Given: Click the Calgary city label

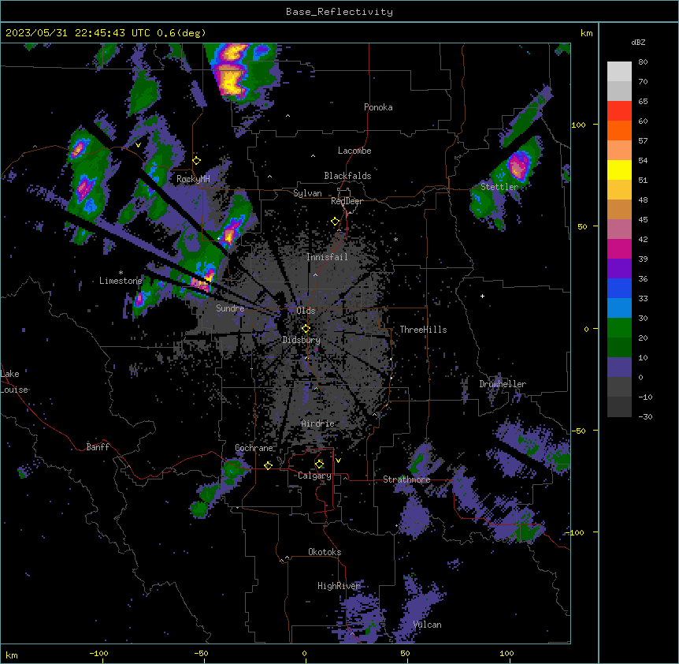Looking at the screenshot, I should click(314, 476).
